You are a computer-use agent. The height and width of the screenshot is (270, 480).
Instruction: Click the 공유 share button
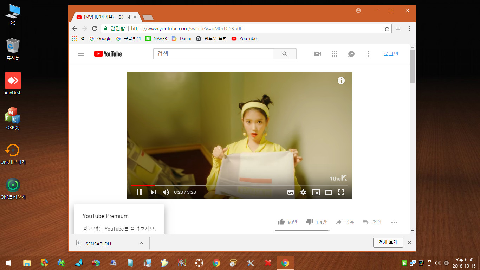(x=345, y=222)
